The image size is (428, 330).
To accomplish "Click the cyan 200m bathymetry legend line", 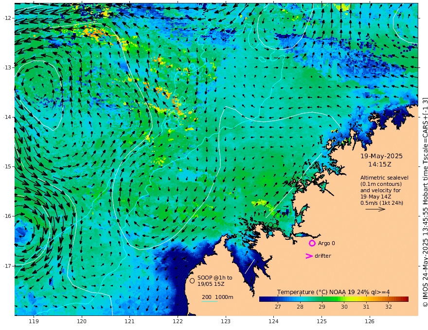I will 210,301.
